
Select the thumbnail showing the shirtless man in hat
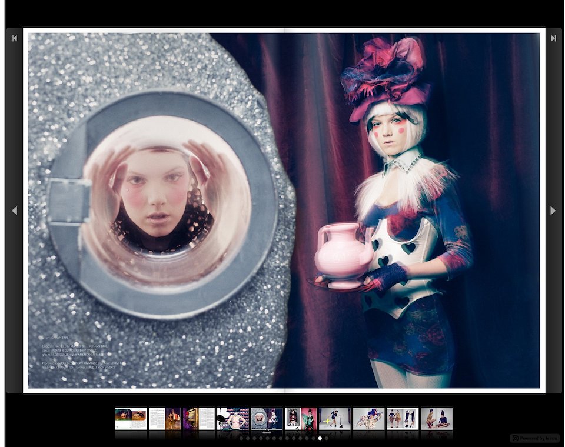[233, 418]
